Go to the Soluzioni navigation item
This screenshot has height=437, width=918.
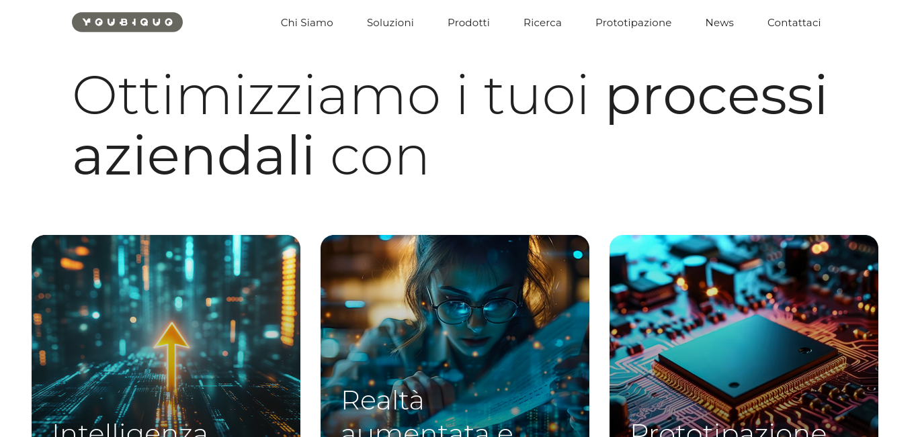coord(390,23)
